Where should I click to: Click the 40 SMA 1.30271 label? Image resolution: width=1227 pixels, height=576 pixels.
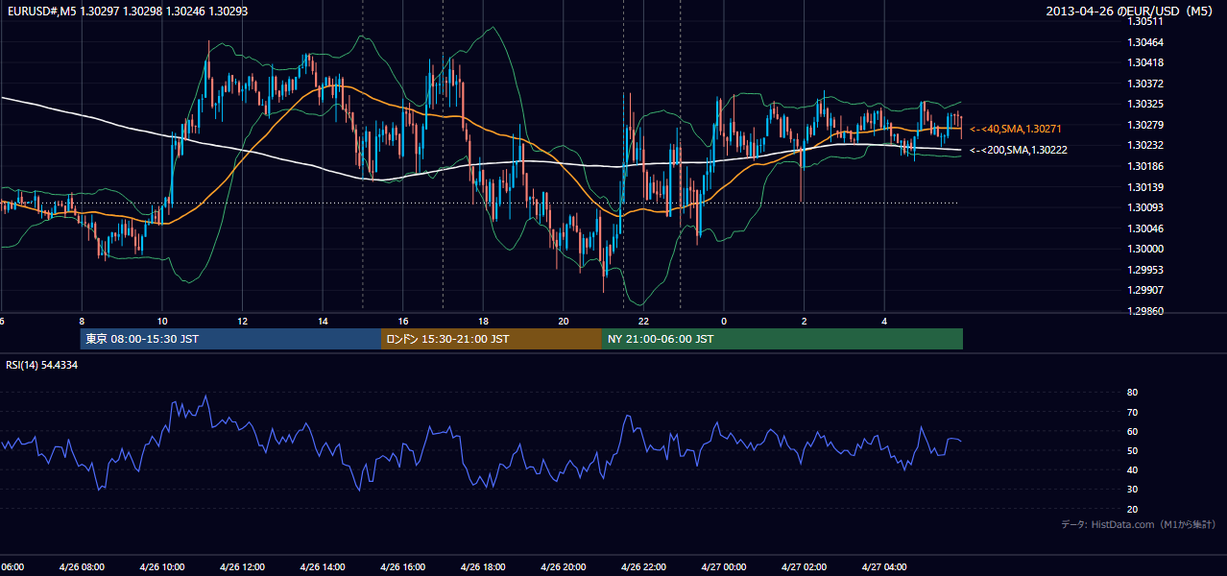1015,129
